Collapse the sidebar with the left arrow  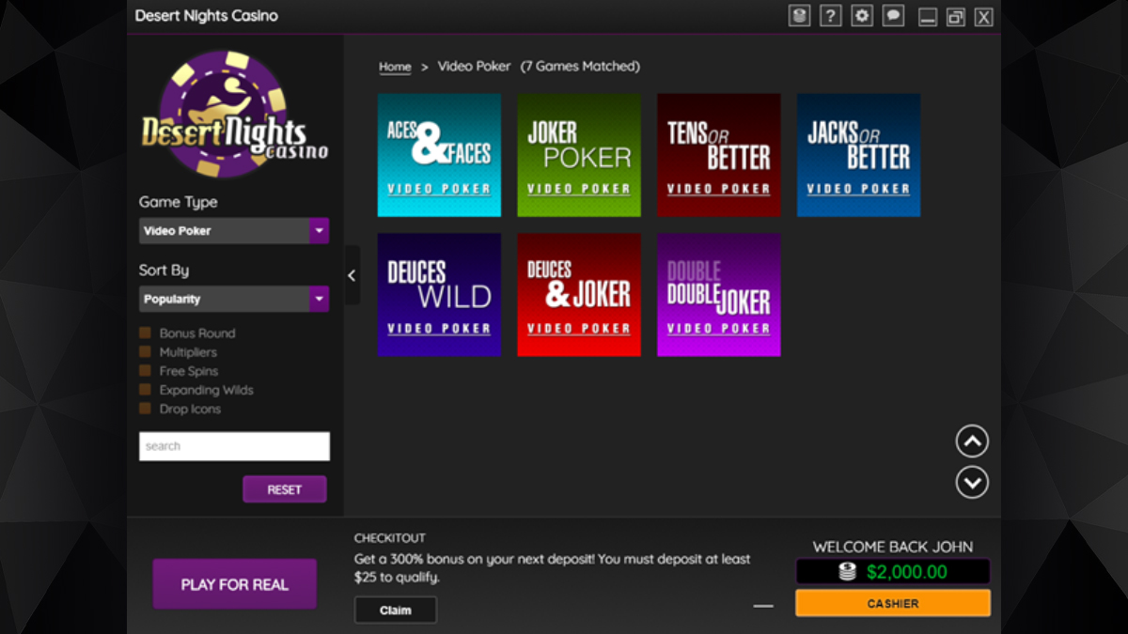coord(352,275)
